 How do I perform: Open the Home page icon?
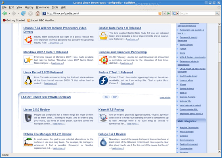[38, 13]
